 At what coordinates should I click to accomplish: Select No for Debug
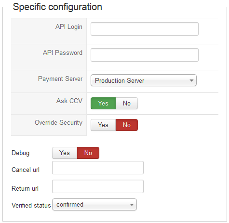pos(88,153)
